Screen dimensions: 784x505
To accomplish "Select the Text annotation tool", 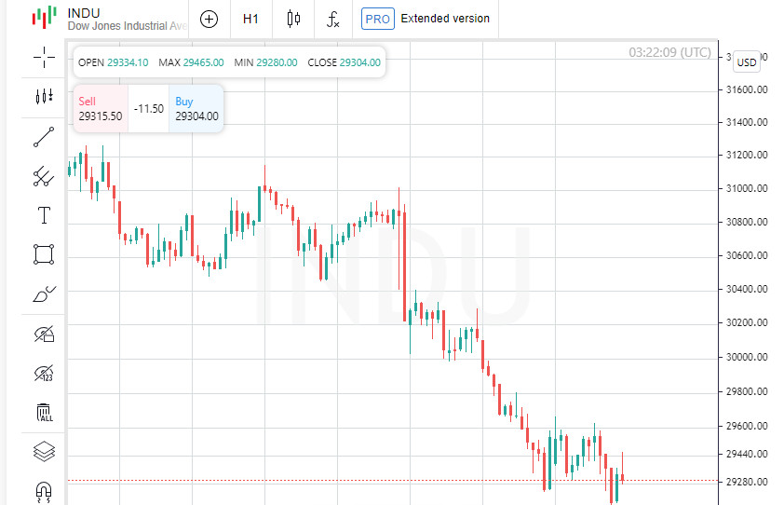I will tap(44, 215).
